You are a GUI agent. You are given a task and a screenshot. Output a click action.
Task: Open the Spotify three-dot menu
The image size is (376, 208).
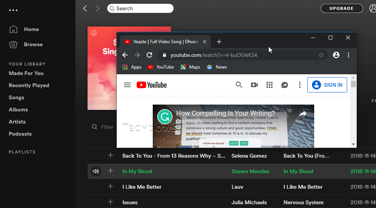pyautogui.click(x=13, y=10)
